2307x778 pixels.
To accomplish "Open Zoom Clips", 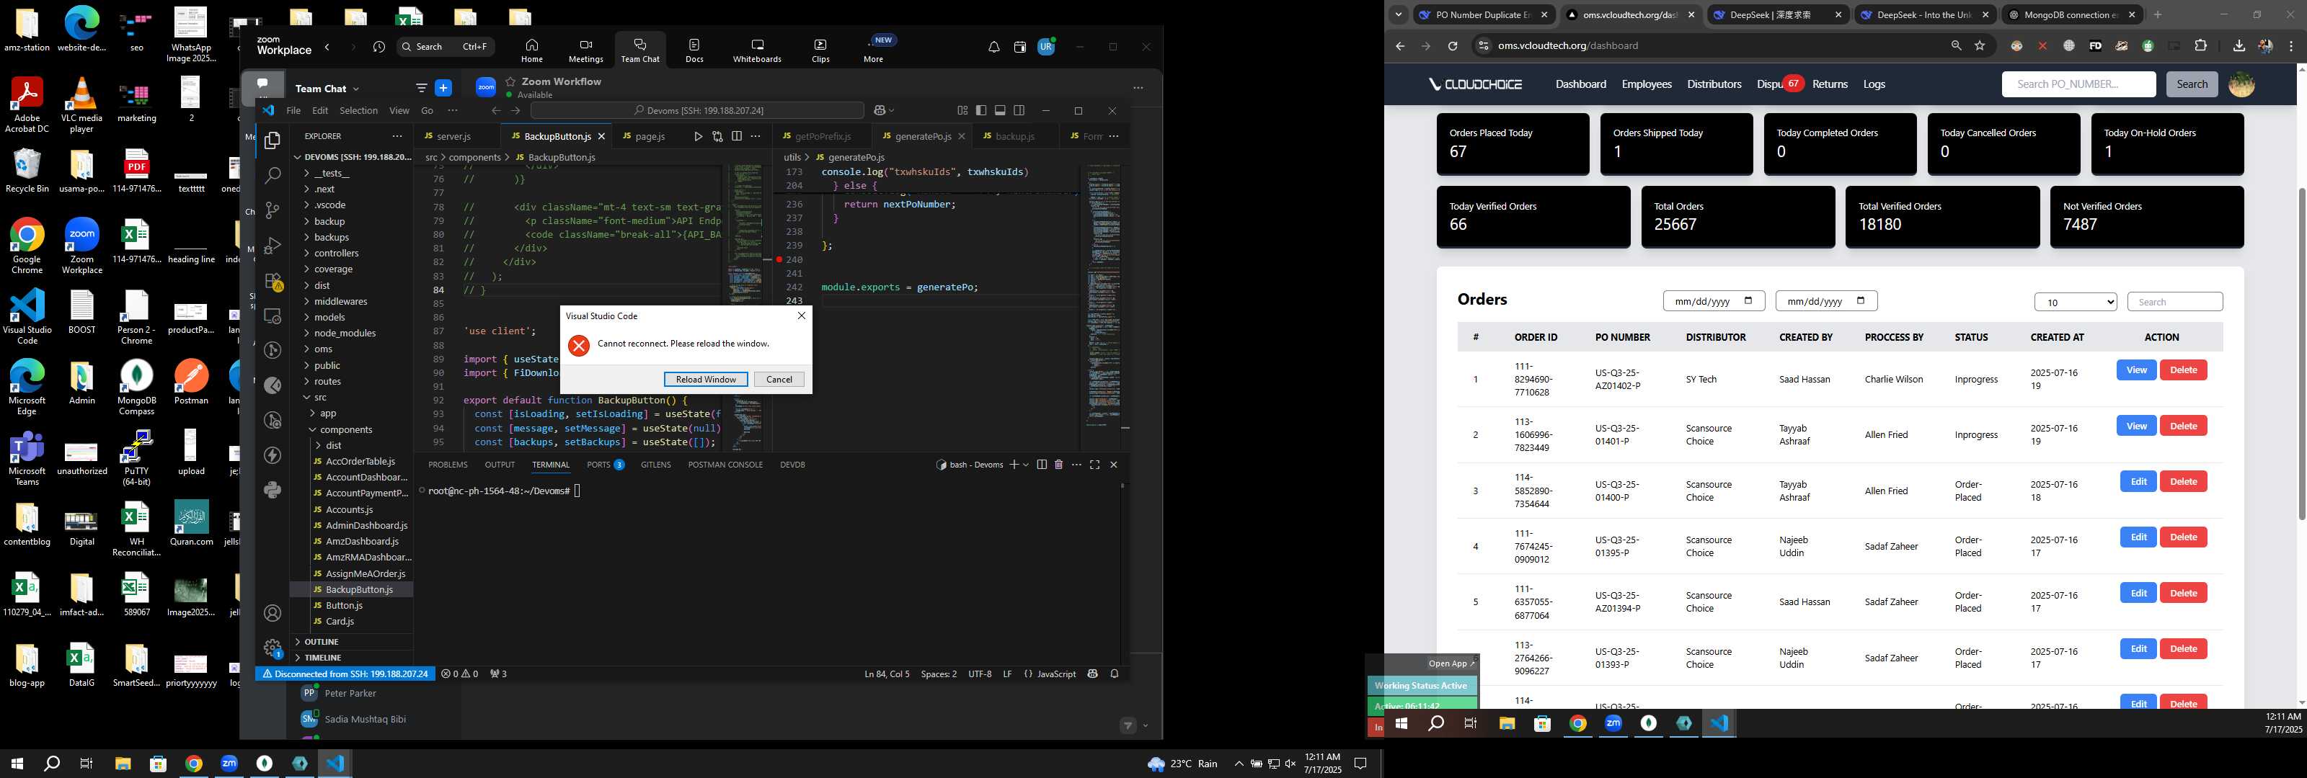I will pyautogui.click(x=820, y=51).
